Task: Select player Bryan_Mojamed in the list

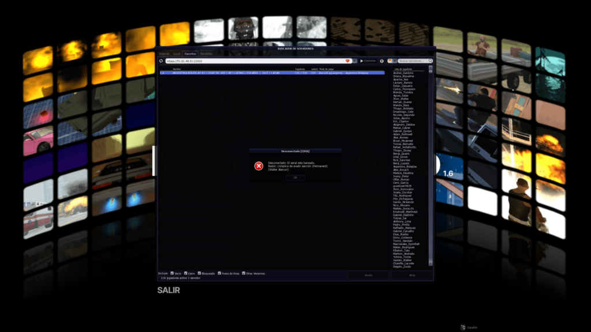Action: tap(402, 141)
